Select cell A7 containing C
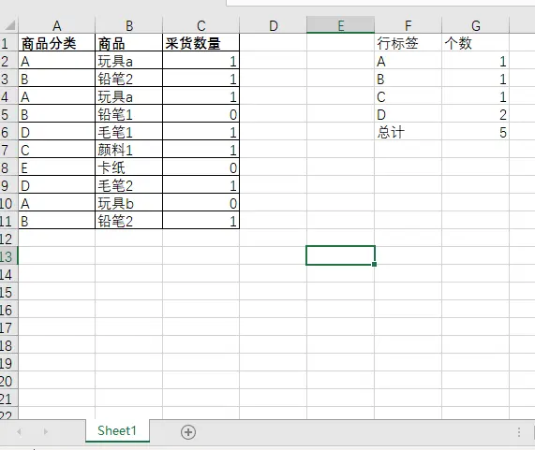 pyautogui.click(x=56, y=150)
